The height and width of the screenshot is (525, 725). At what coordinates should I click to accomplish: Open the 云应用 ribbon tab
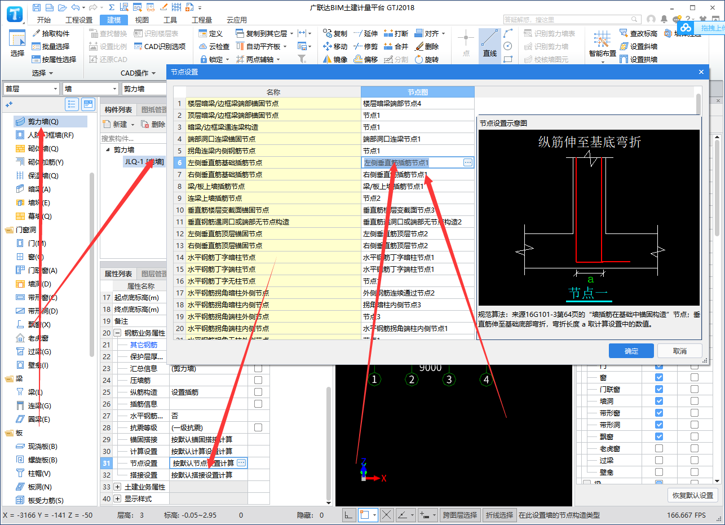[236, 20]
